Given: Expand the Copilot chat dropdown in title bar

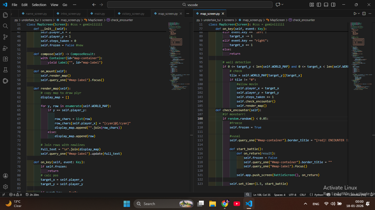Looking at the screenshot, I should [282, 5].
